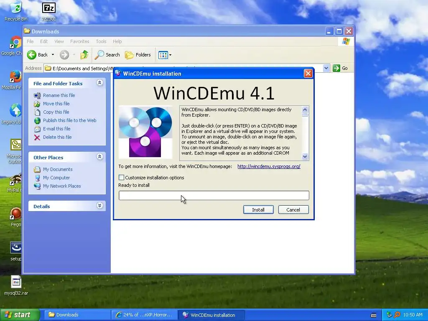
Task: Open the Start menu
Action: [20, 315]
